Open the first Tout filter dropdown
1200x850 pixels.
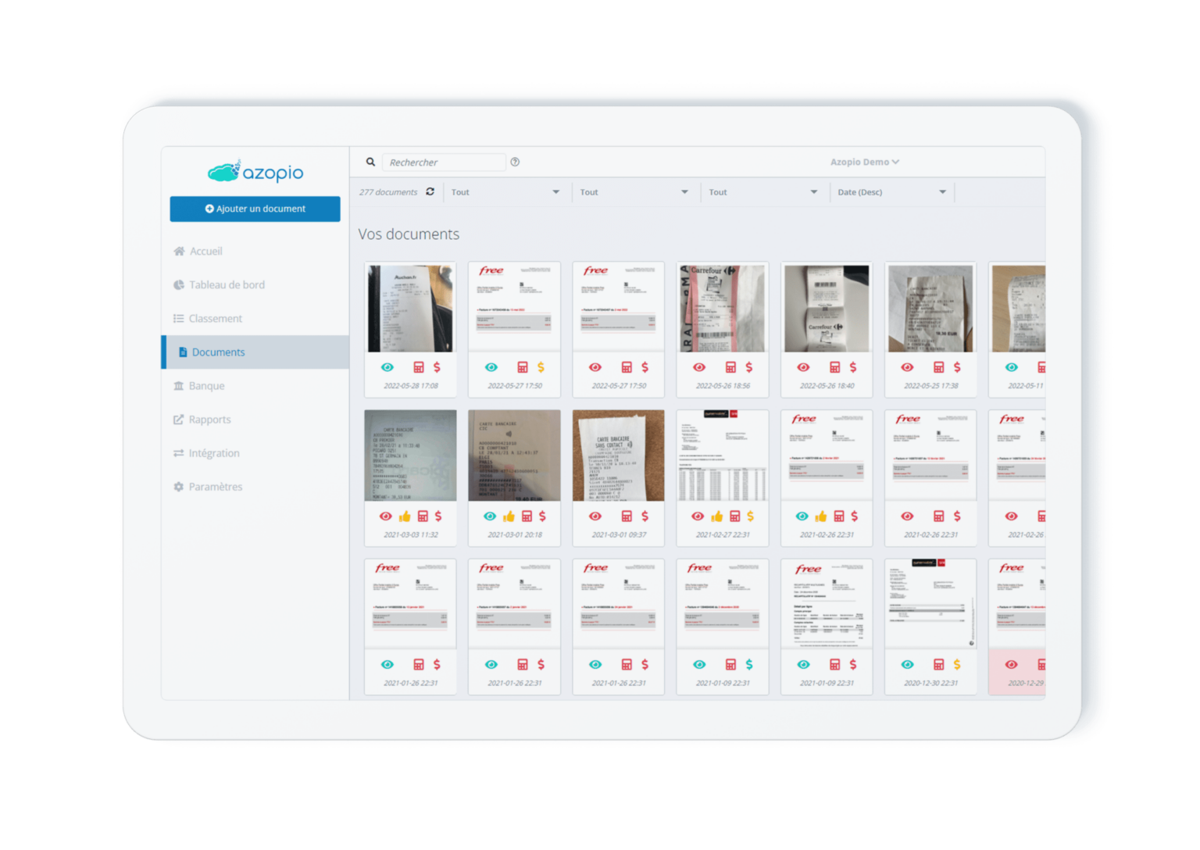point(505,192)
